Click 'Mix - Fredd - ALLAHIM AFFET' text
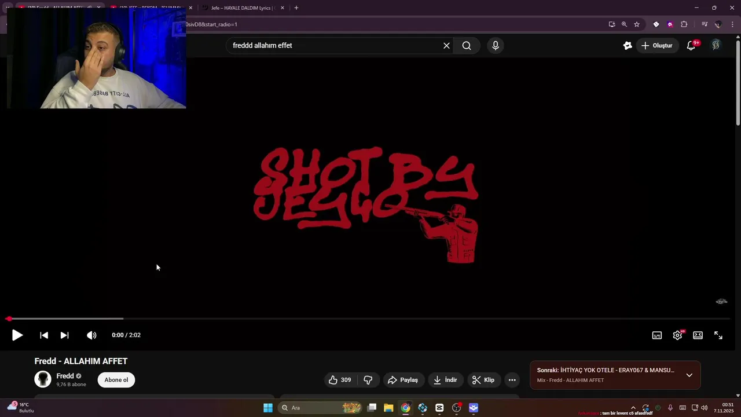This screenshot has width=741, height=417. pos(570,380)
